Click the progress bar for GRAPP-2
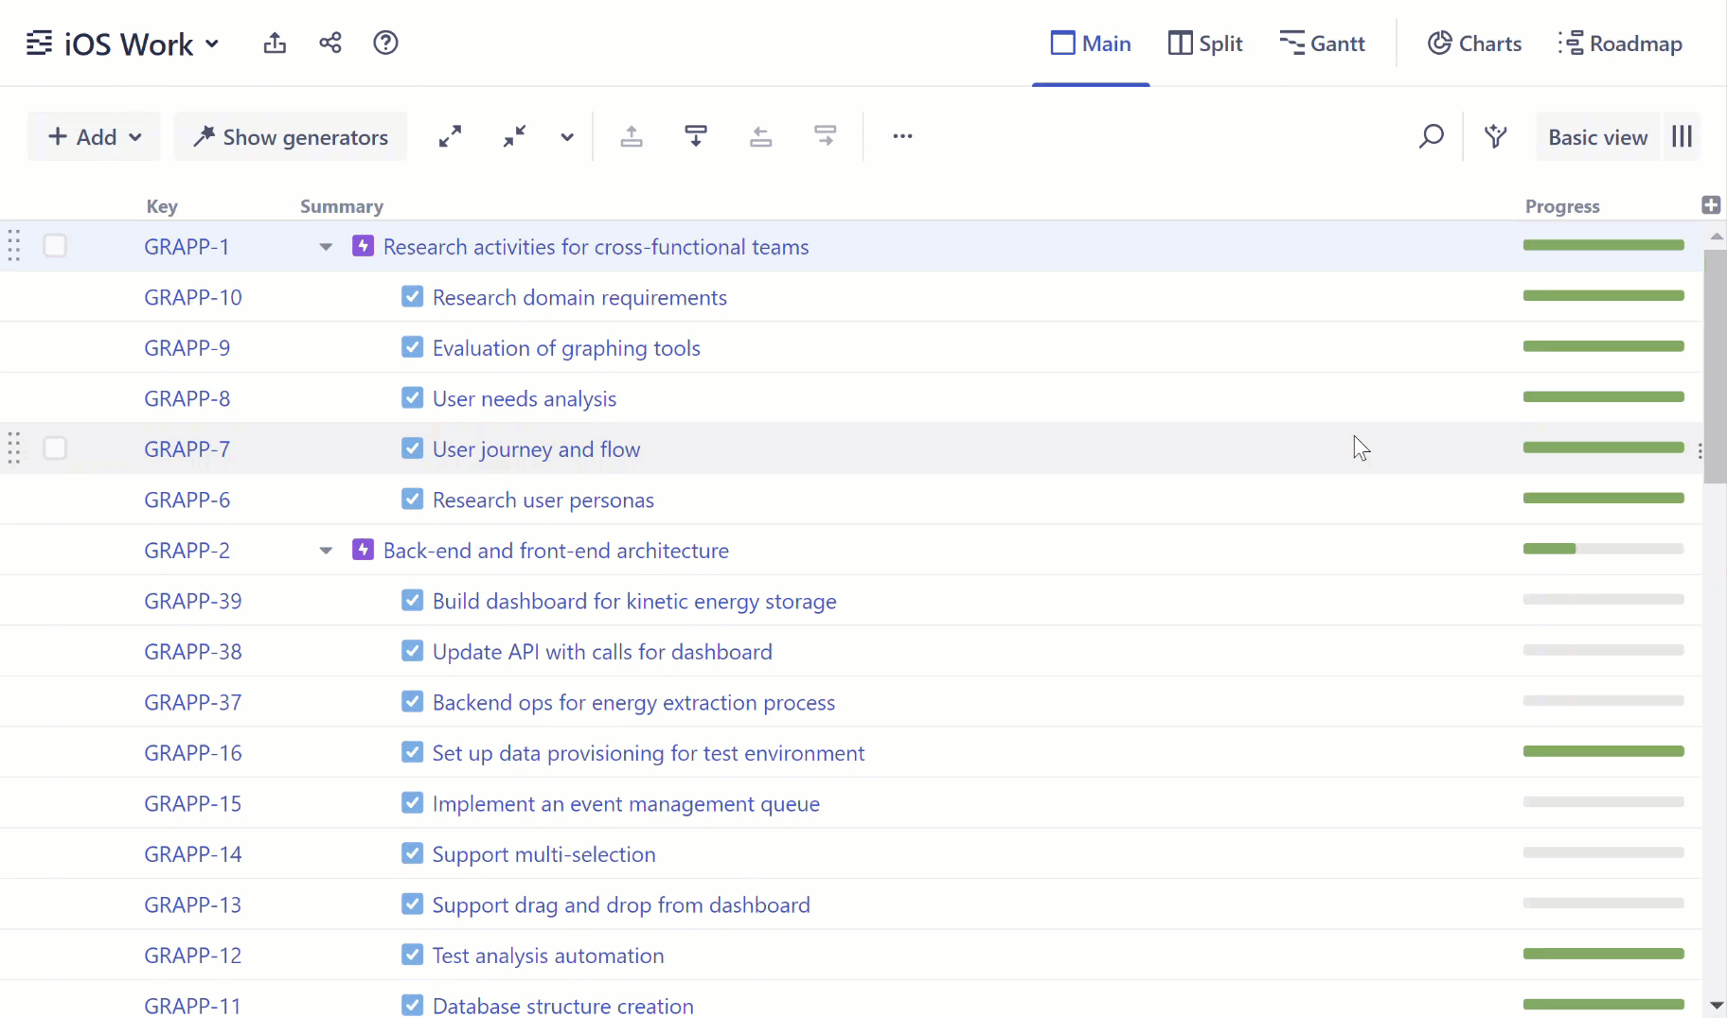The height and width of the screenshot is (1018, 1727). click(1603, 550)
